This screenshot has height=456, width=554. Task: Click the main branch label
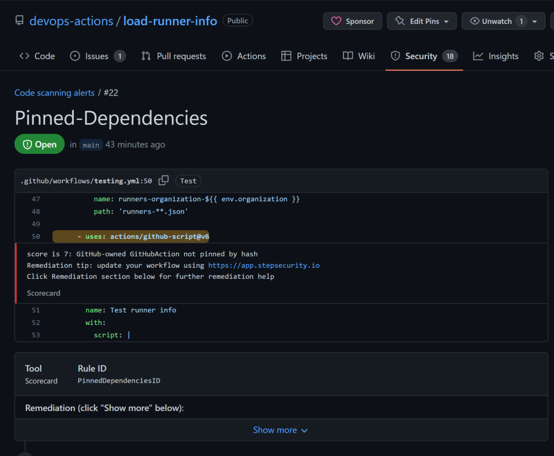click(x=91, y=145)
